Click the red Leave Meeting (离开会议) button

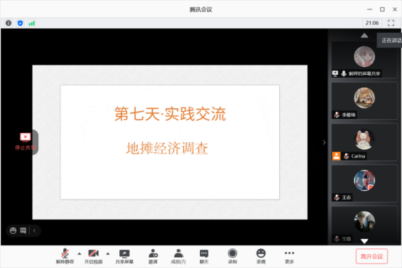[371, 256]
